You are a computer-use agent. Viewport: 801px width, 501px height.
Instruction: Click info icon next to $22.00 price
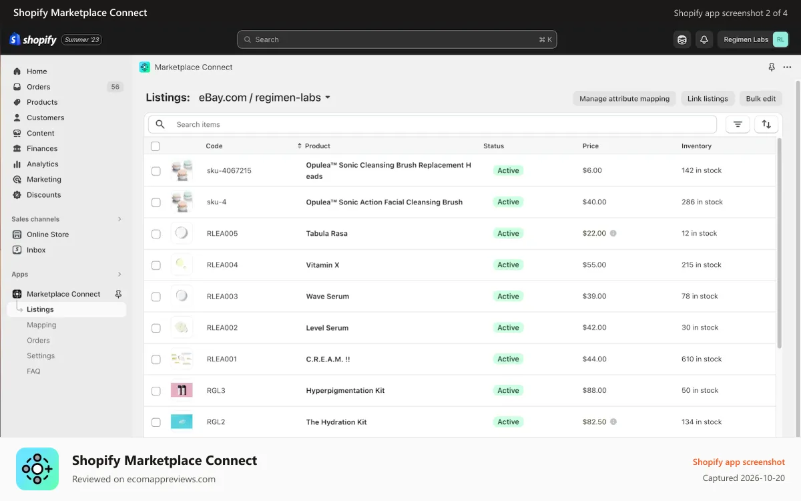[613, 233]
